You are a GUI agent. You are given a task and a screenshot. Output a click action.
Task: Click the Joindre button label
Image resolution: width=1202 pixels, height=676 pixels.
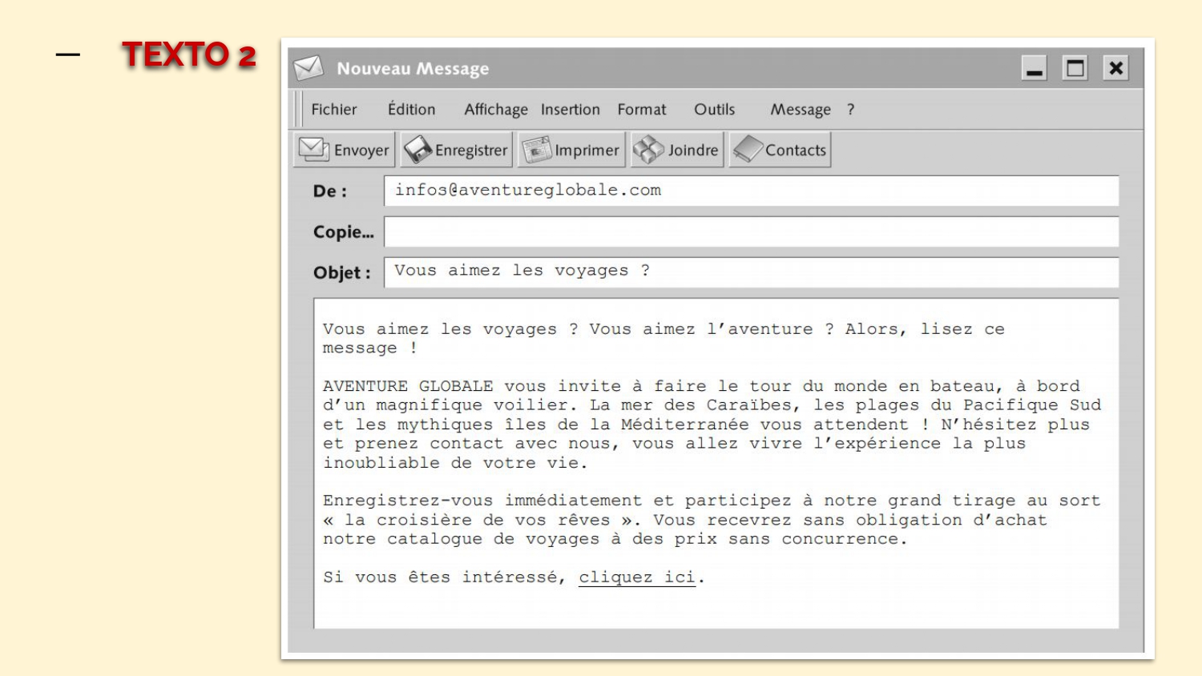(693, 151)
